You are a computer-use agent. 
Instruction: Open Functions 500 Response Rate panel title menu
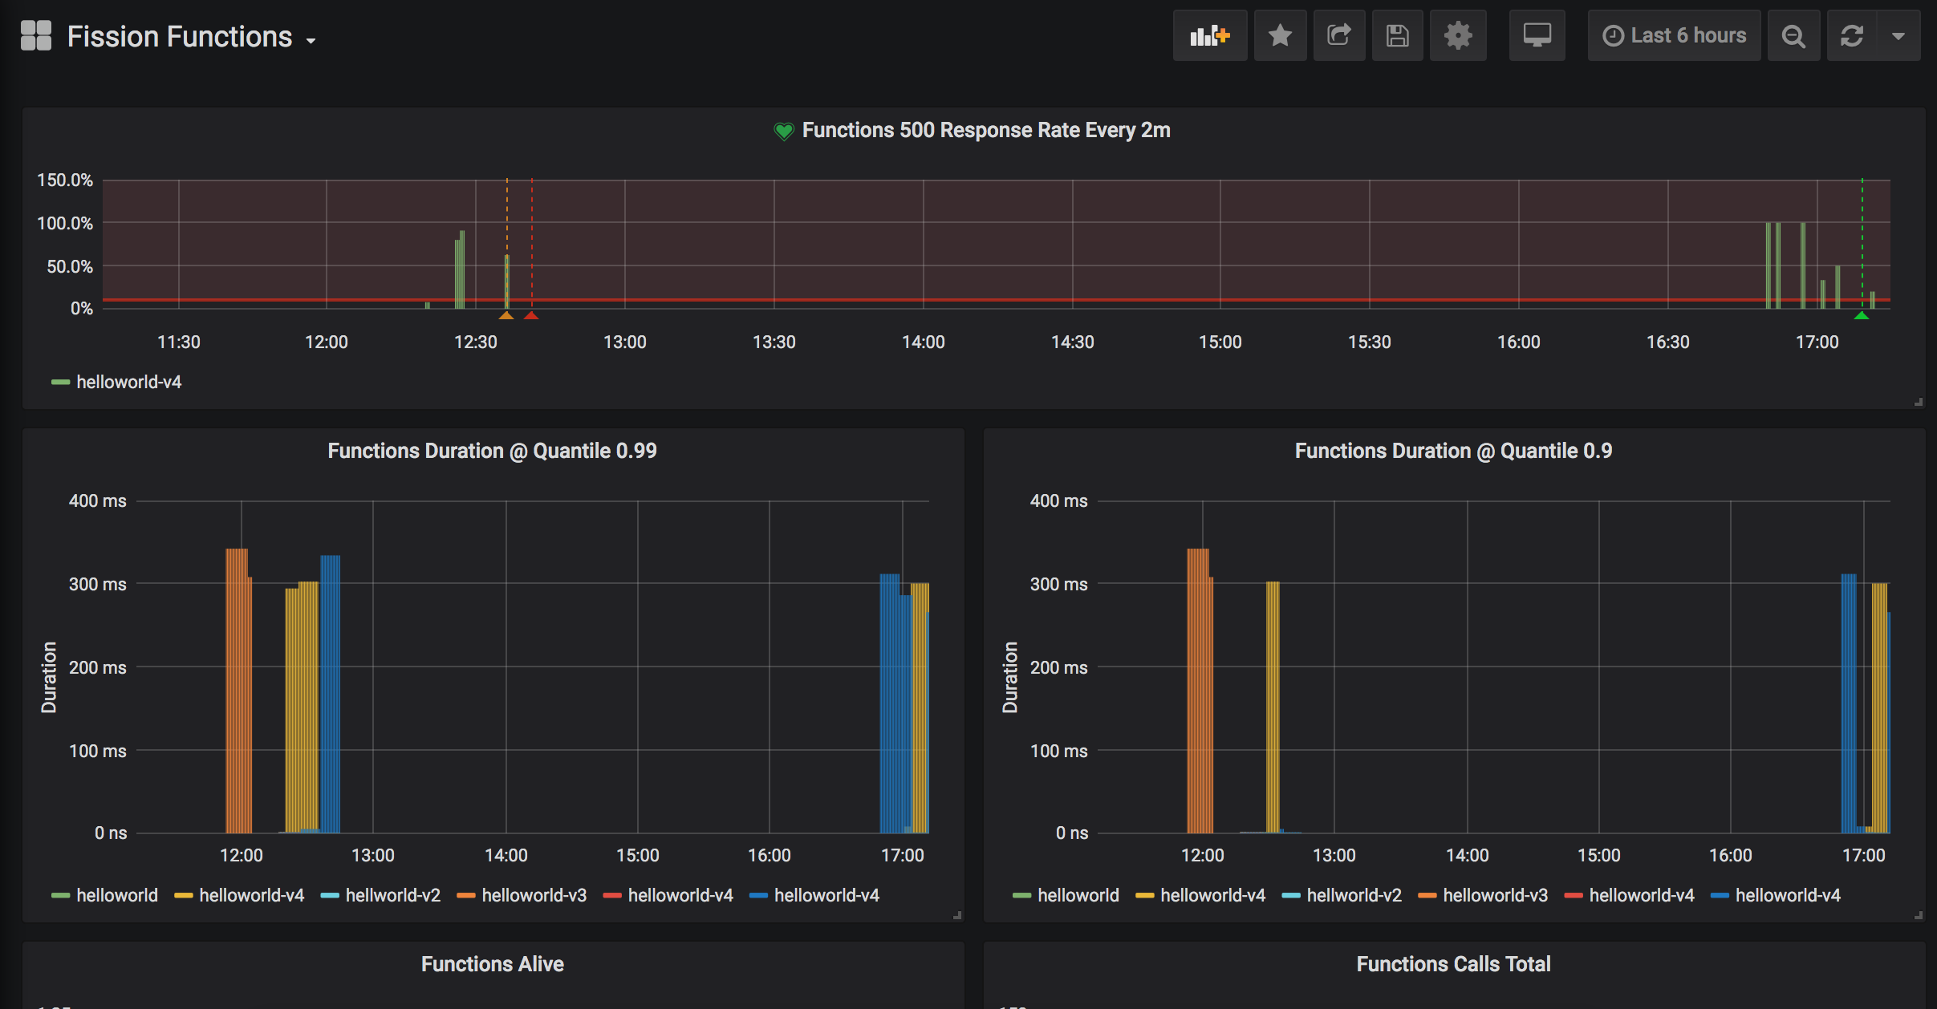pos(985,130)
